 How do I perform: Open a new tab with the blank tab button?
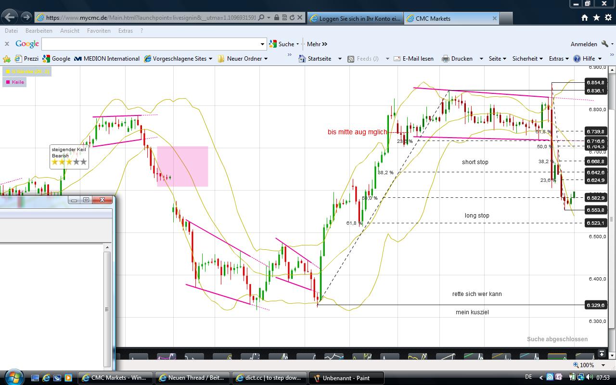click(506, 18)
